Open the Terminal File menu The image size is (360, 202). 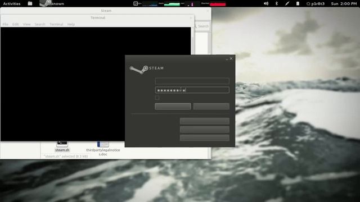point(5,24)
